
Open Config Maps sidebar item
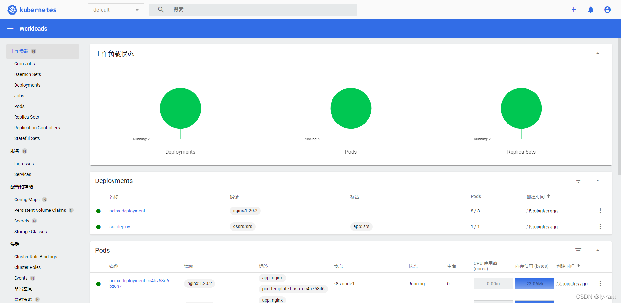pos(27,200)
